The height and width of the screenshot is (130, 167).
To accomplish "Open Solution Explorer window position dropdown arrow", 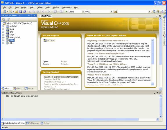I will [x=29, y=16].
